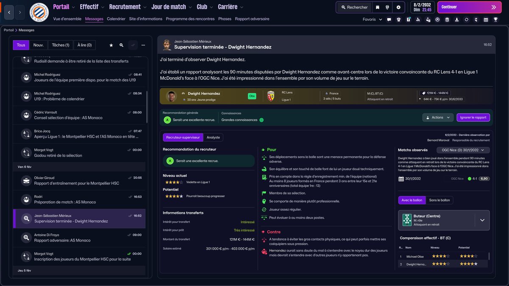The height and width of the screenshot is (286, 509).
Task: Open the Actions dropdown in report
Action: [438, 117]
